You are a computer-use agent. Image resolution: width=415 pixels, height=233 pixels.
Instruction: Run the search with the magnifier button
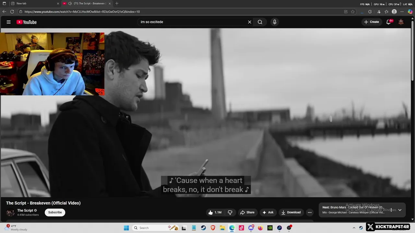pos(260,22)
